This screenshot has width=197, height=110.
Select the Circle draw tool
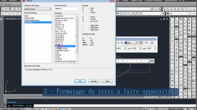tap(172, 41)
